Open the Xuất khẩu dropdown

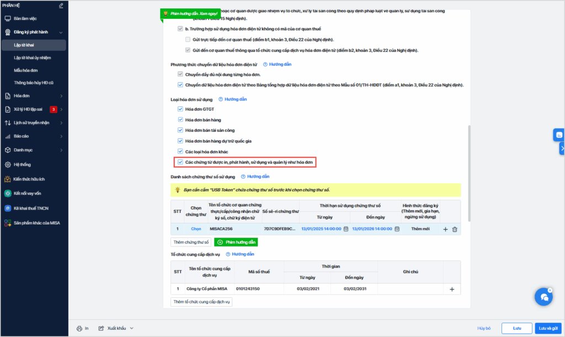(x=116, y=328)
